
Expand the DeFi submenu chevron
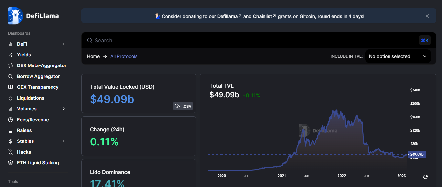click(x=64, y=44)
